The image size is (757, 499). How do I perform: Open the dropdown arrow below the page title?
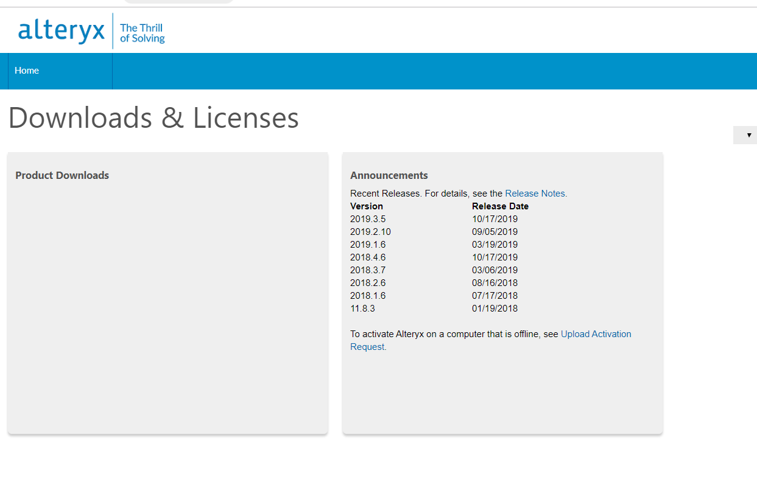coord(745,134)
